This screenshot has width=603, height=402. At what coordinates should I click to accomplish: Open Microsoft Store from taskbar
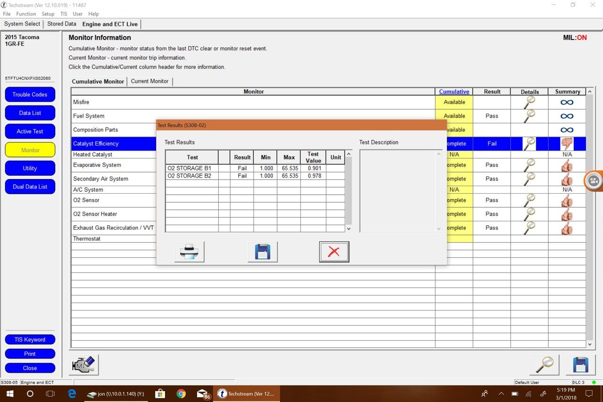(x=159, y=394)
